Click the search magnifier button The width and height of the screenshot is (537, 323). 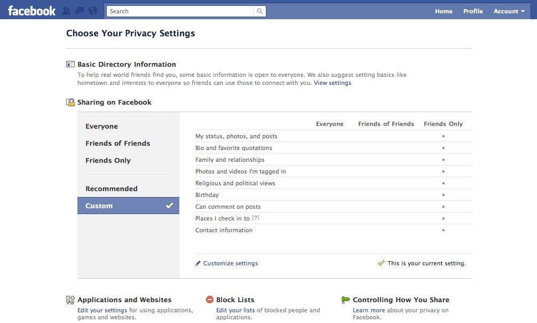[x=259, y=11]
